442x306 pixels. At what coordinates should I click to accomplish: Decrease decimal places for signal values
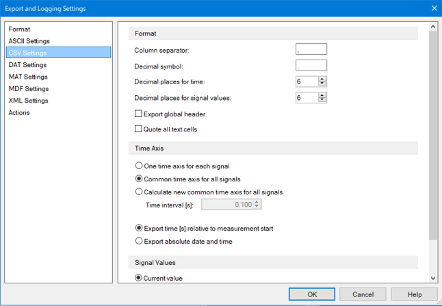coord(322,100)
